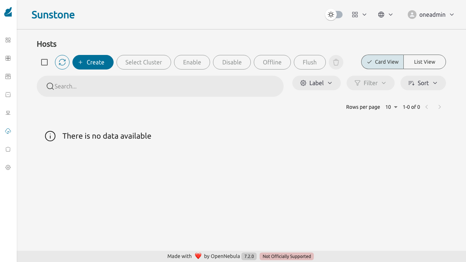Image resolution: width=466 pixels, height=262 pixels.
Task: Toggle the light/dark theme switch
Action: pyautogui.click(x=334, y=15)
